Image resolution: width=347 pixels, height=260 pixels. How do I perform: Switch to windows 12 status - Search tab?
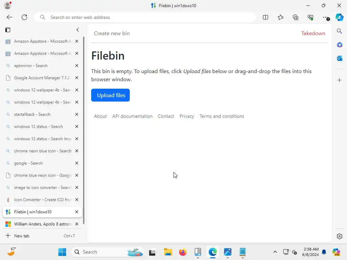(x=42, y=127)
